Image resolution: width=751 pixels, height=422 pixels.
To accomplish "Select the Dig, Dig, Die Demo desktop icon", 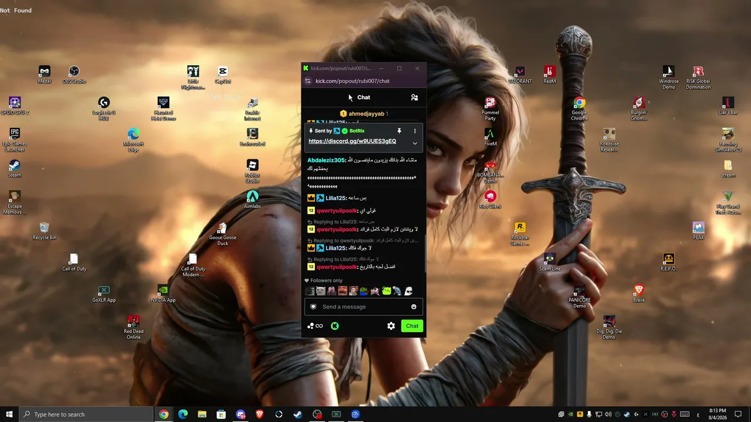I will point(609,328).
